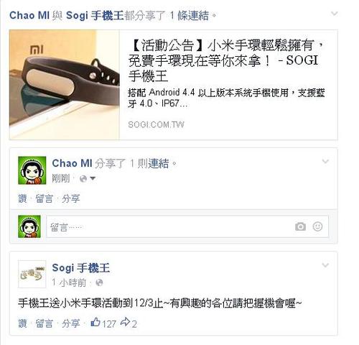Click 分享 under the Sogi 手機王 post
The image size is (359, 345).
(x=71, y=323)
